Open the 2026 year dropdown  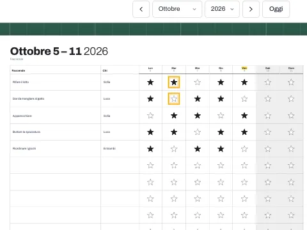click(x=222, y=9)
